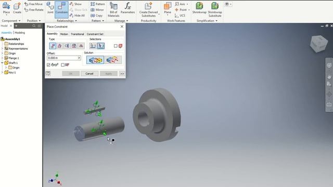Click the Cancel button
This screenshot has width=333, height=187.
point(89,74)
